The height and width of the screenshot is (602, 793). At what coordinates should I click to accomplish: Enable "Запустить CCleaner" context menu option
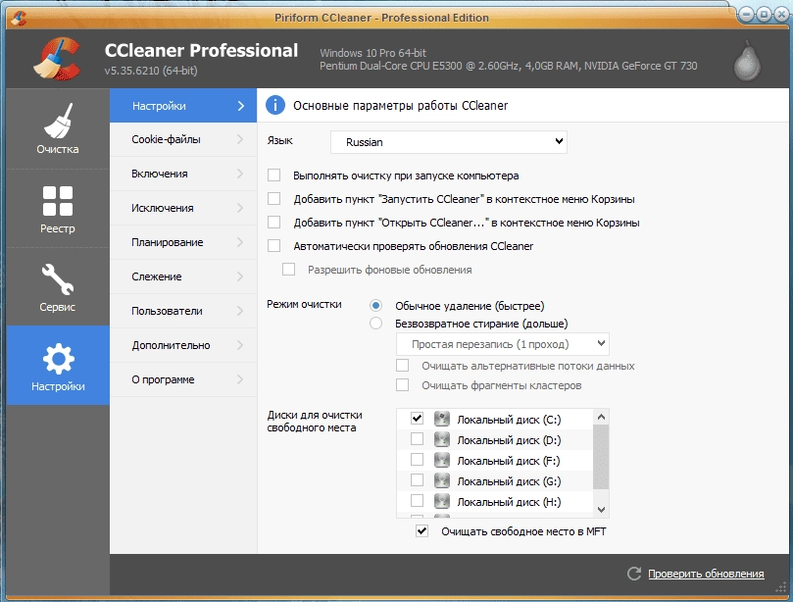coord(274,199)
